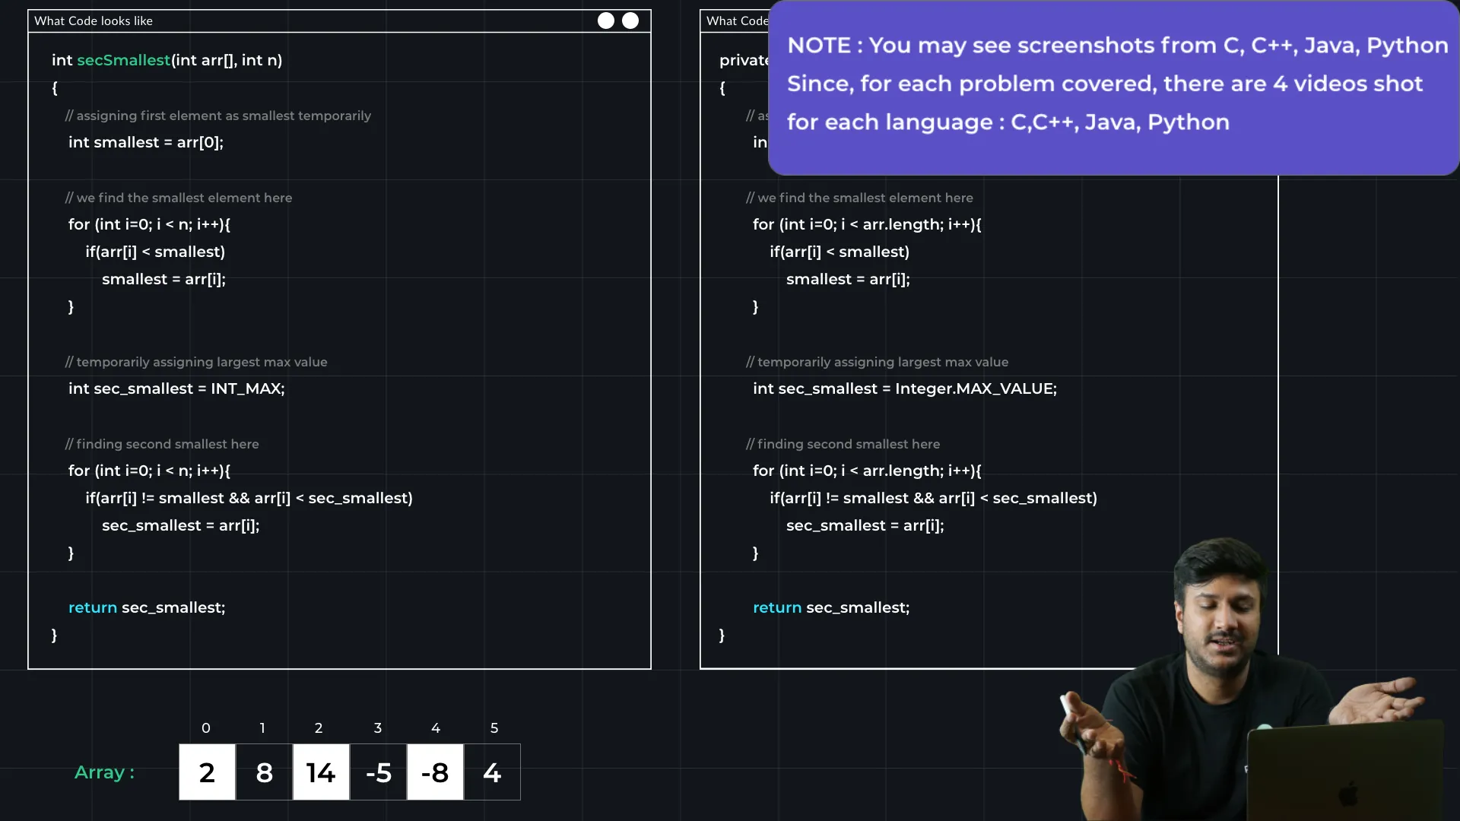1460x821 pixels.
Task: Click the secSmallest function name
Action: [x=123, y=60]
